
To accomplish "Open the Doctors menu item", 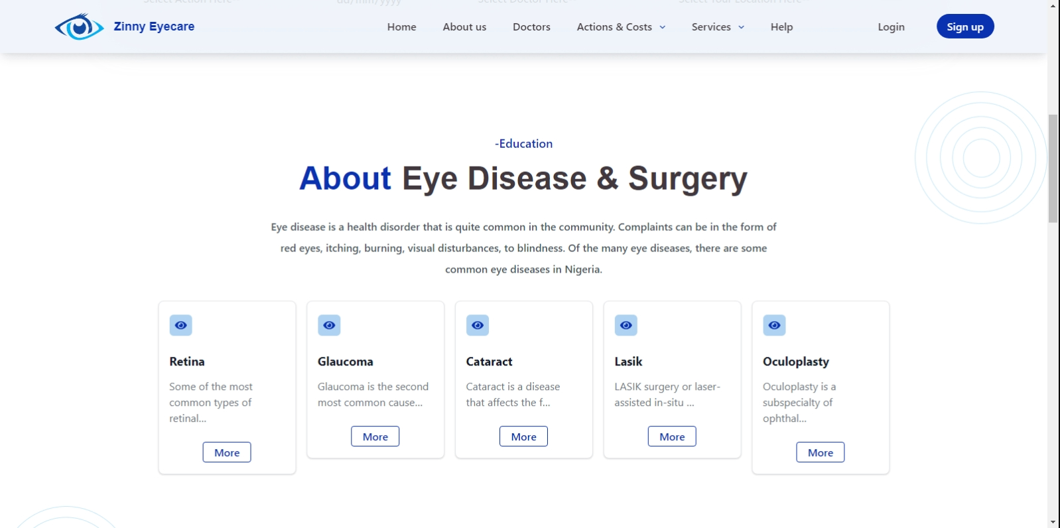I will pos(531,27).
